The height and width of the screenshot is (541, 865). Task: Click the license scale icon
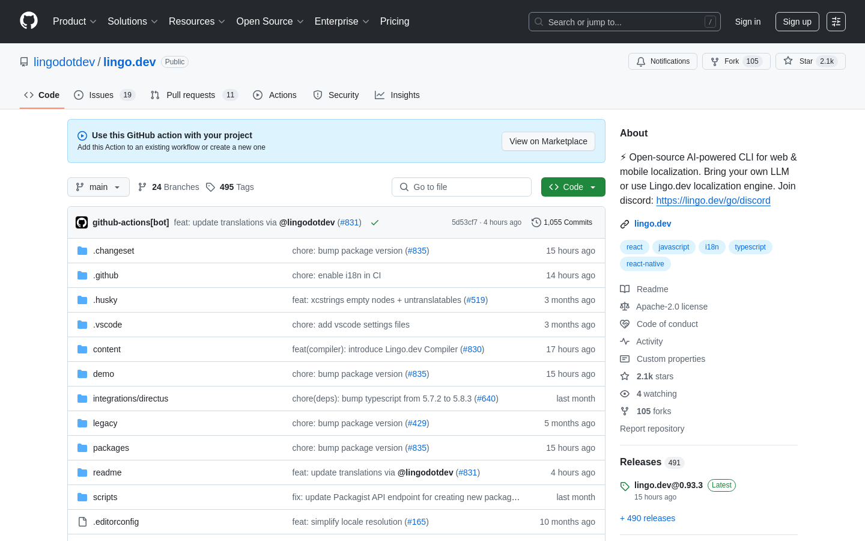click(x=625, y=307)
